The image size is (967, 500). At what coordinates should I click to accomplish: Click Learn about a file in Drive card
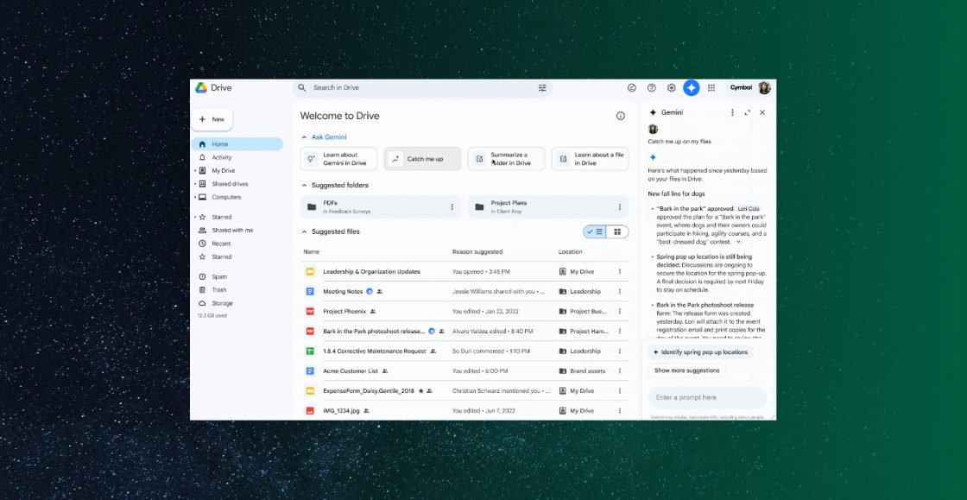[x=591, y=159]
